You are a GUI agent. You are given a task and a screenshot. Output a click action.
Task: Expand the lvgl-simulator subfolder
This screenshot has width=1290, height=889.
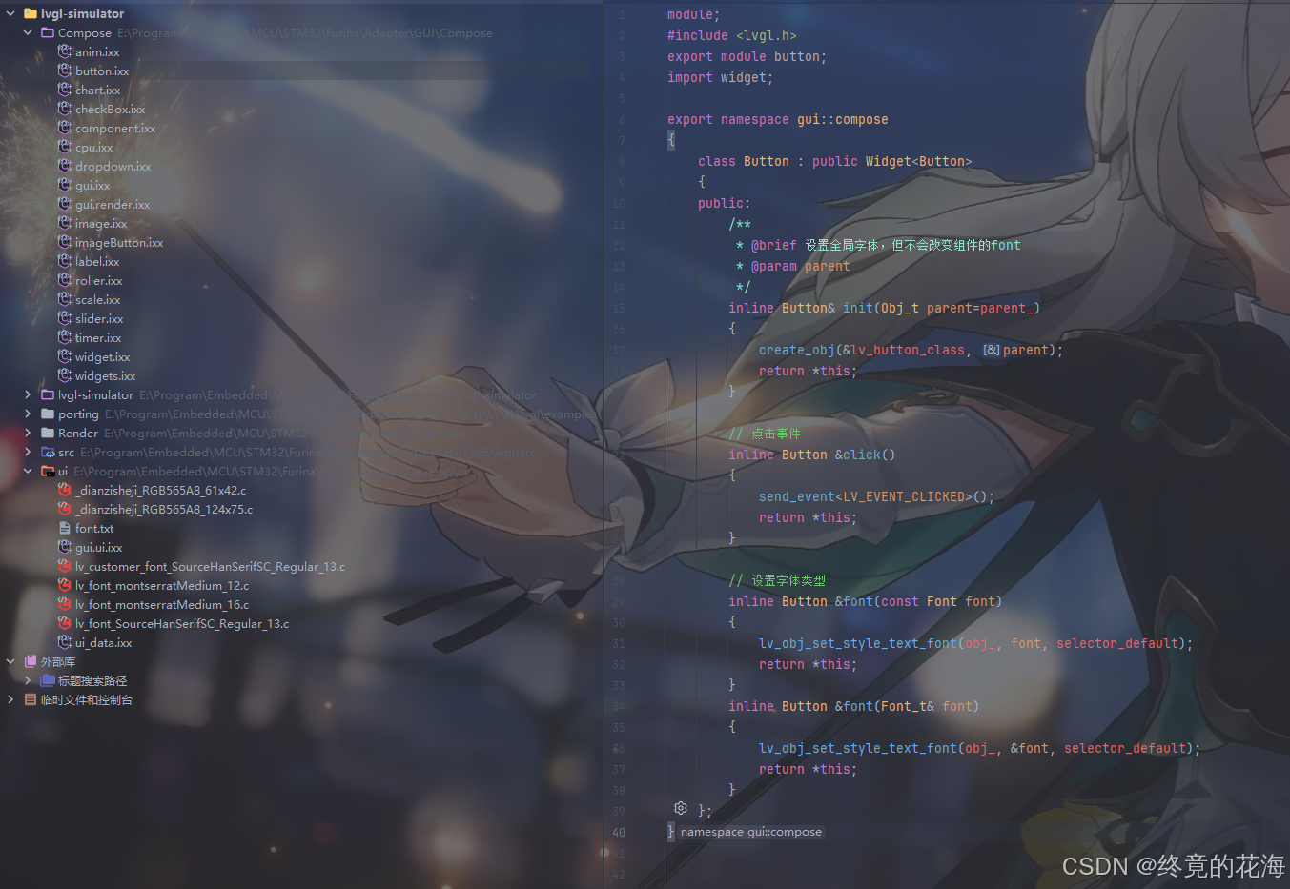28,394
